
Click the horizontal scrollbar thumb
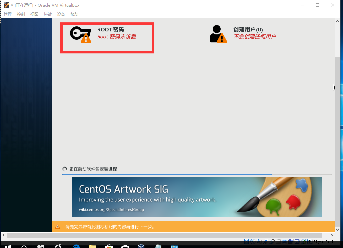pyautogui.click(x=164, y=235)
